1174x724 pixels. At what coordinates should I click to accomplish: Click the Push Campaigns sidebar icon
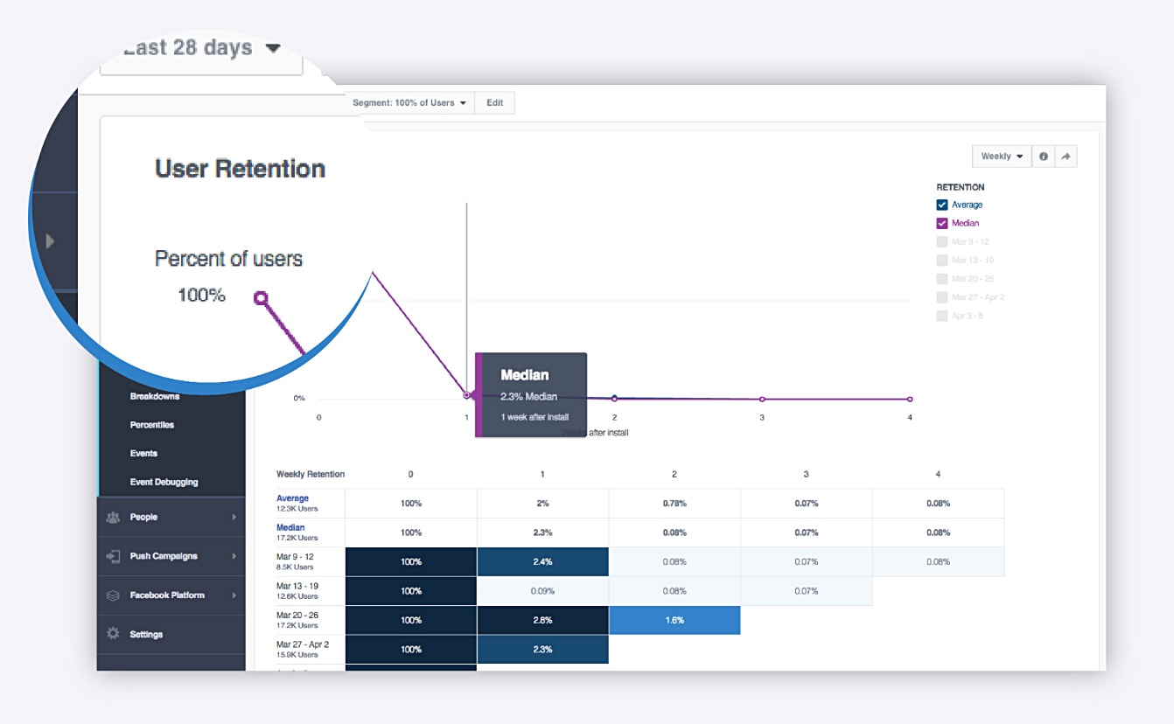[113, 556]
